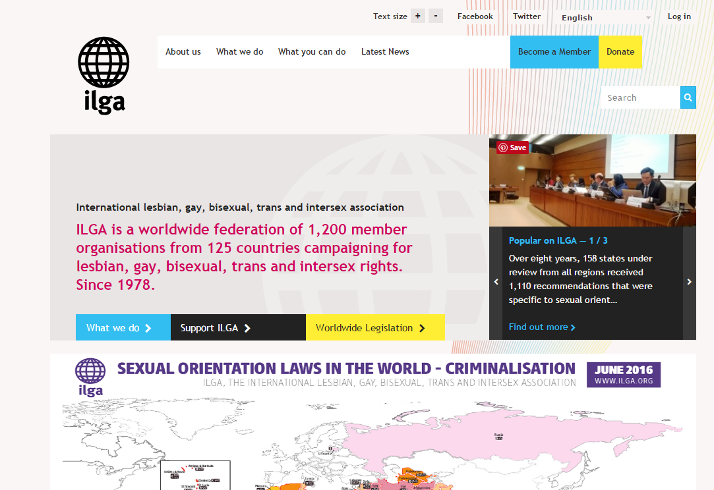714x490 pixels.
Task: Open the English language dropdown
Action: tap(605, 17)
